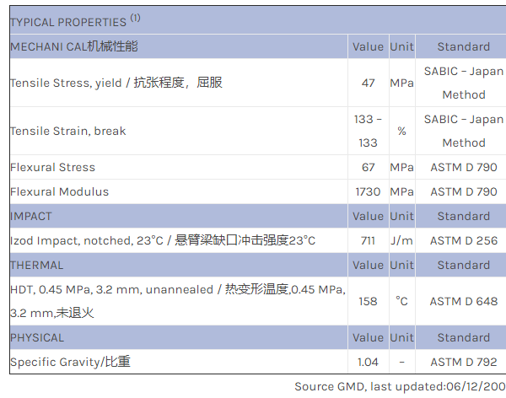The image size is (506, 398).
Task: Select the Flexural Stress value 67
Action: 368,167
